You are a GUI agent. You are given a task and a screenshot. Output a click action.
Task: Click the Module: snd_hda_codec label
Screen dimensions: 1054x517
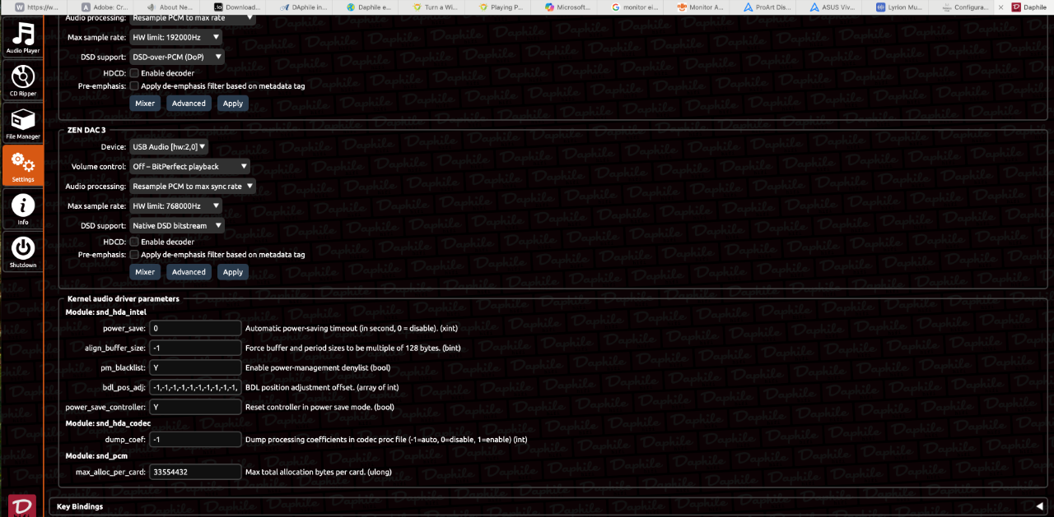tap(108, 423)
